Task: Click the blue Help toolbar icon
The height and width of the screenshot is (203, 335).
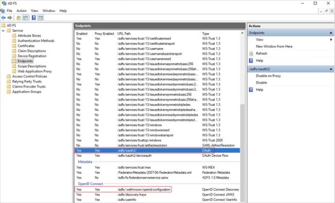Action: [34, 18]
